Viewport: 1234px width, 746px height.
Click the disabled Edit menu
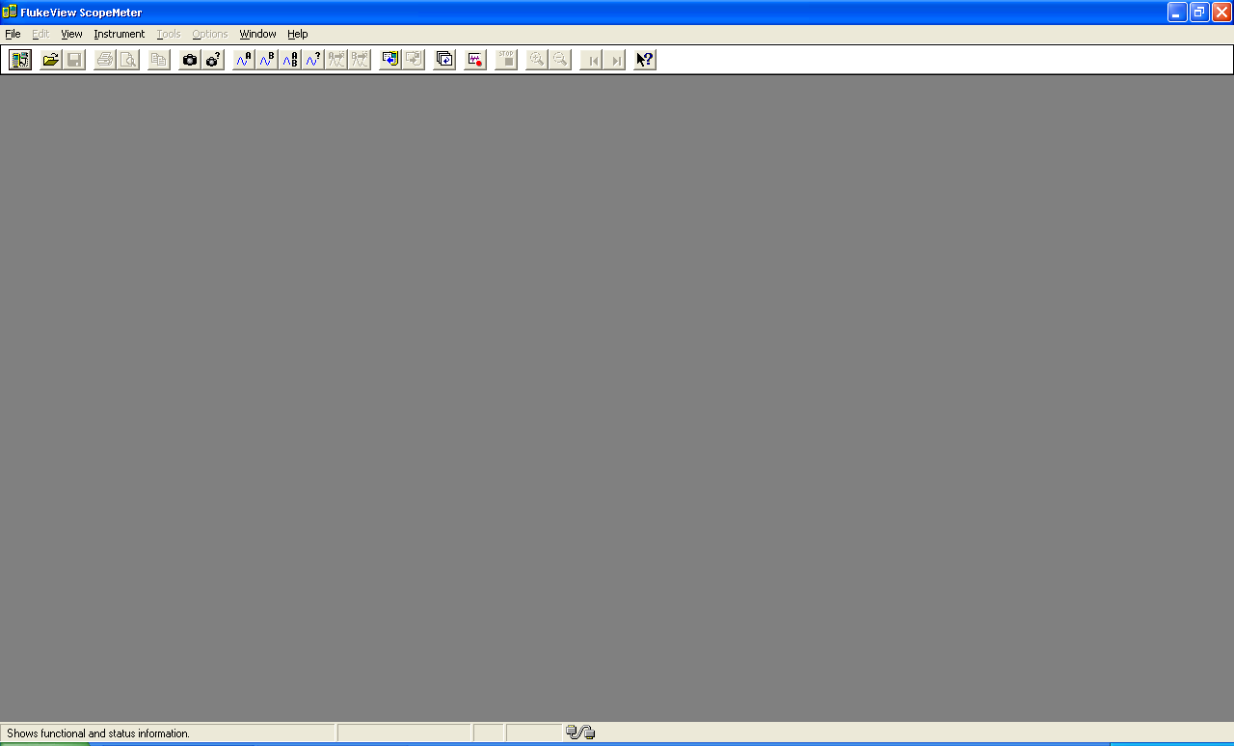point(40,34)
